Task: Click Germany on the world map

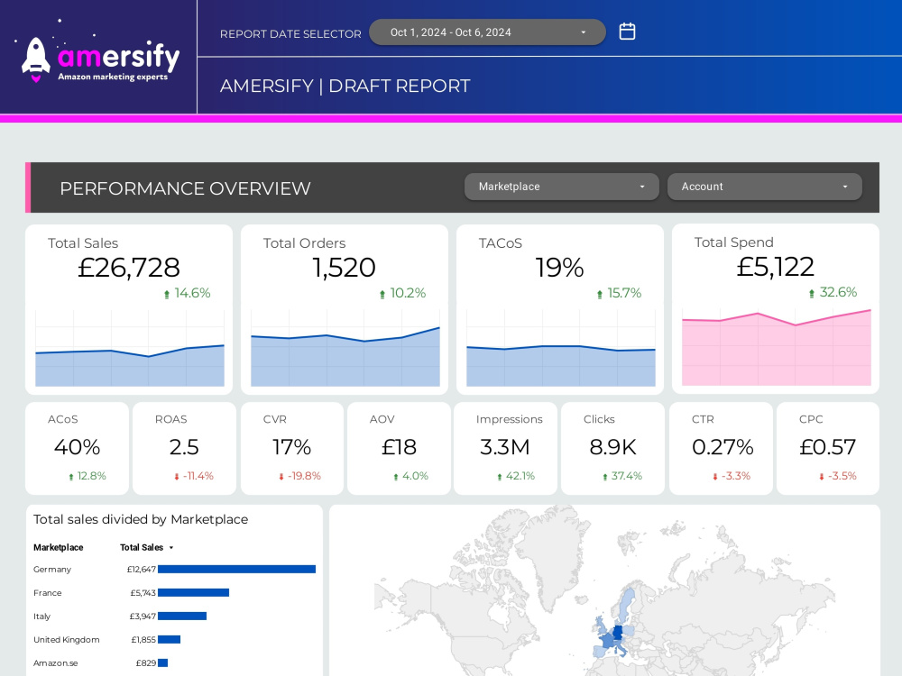Action: click(x=618, y=633)
